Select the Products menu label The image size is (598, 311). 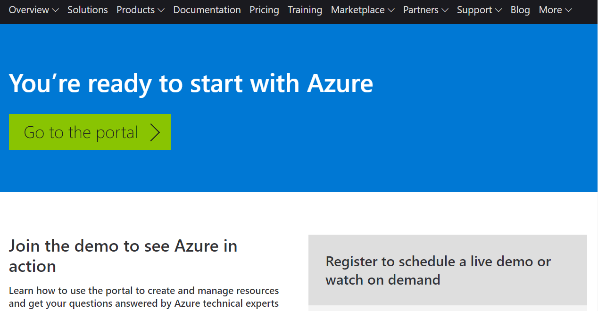135,10
